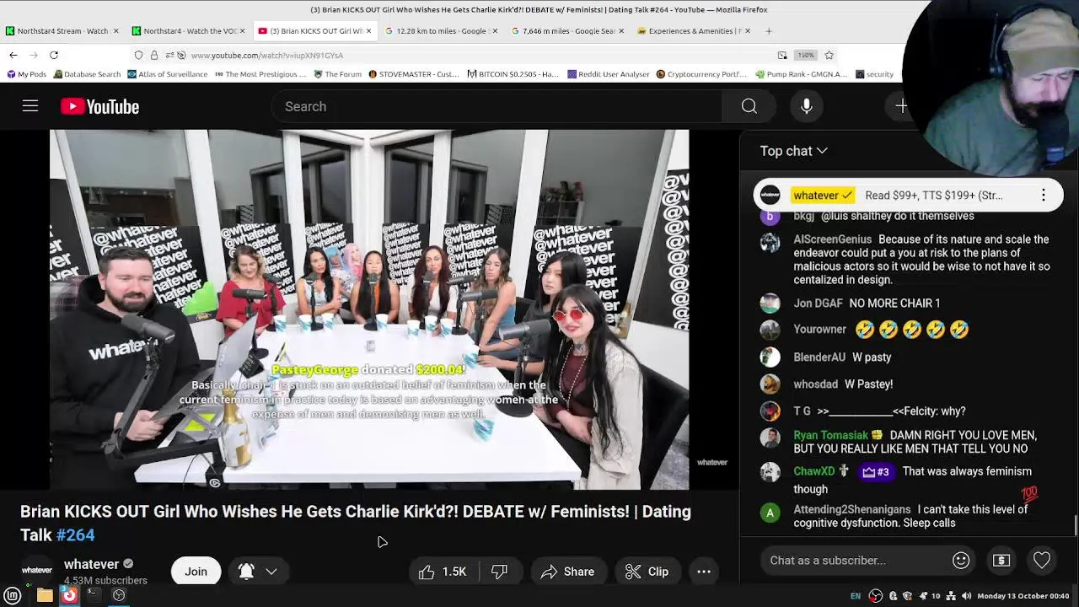Open The Forum bookmark
This screenshot has height=607, width=1079.
pyautogui.click(x=338, y=74)
